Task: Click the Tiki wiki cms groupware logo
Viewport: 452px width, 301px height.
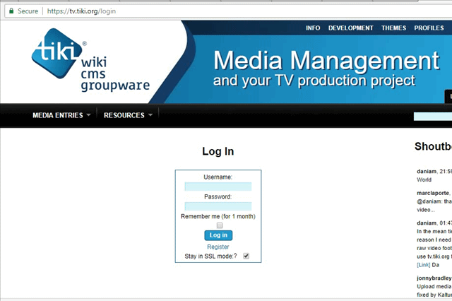Action: click(90, 60)
